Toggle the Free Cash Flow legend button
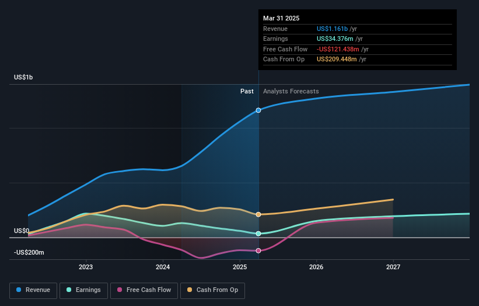Image resolution: width=479 pixels, height=306 pixels. coord(144,290)
